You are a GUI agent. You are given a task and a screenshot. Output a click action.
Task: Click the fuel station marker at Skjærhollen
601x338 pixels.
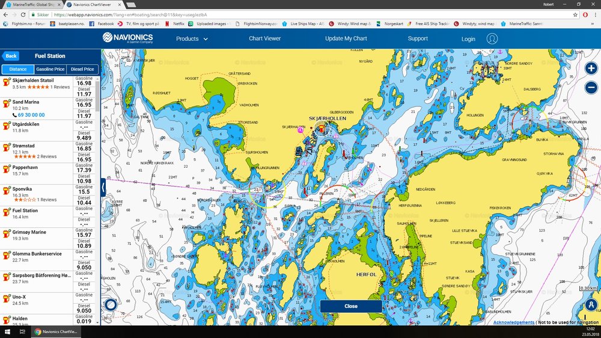click(322, 129)
